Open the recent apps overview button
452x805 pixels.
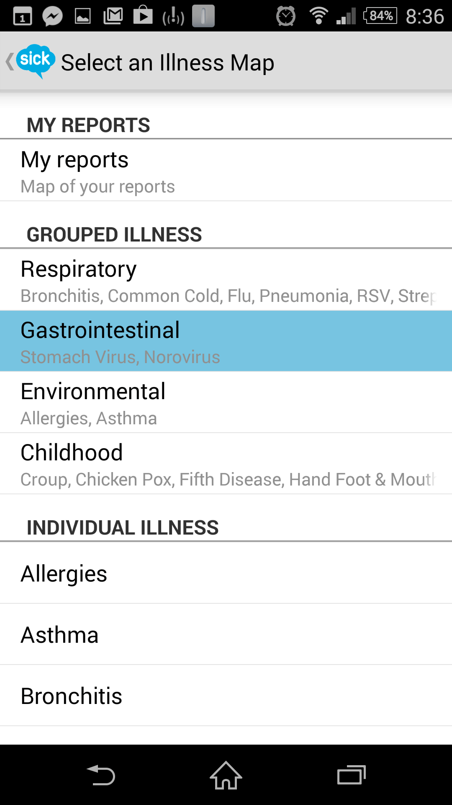click(352, 775)
